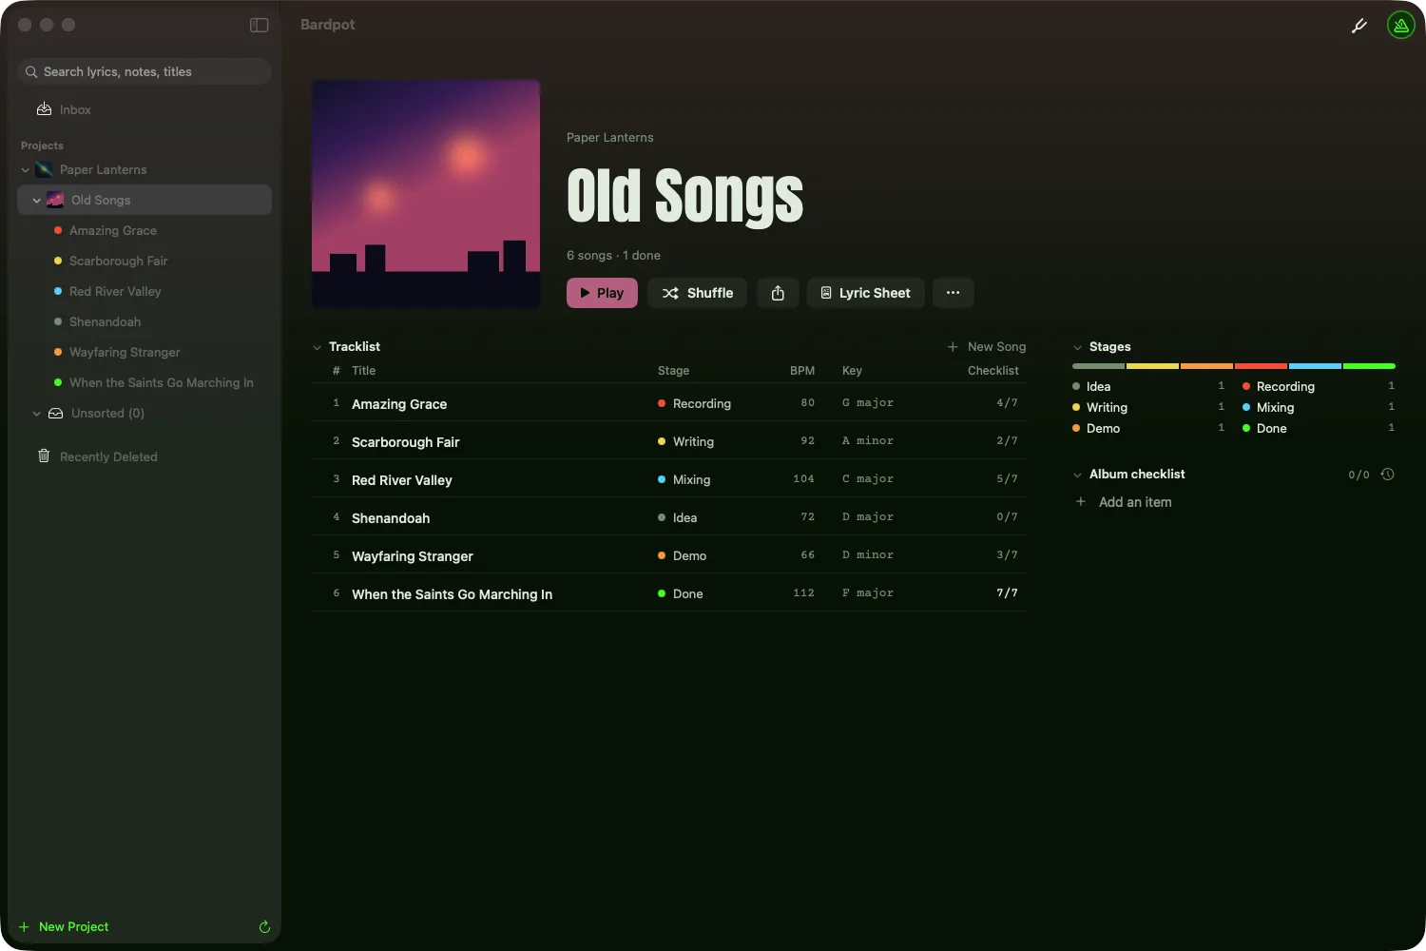Click the Old Songs album thumbnail in sidebar
Screen dimensions: 1426x951
(x=55, y=200)
